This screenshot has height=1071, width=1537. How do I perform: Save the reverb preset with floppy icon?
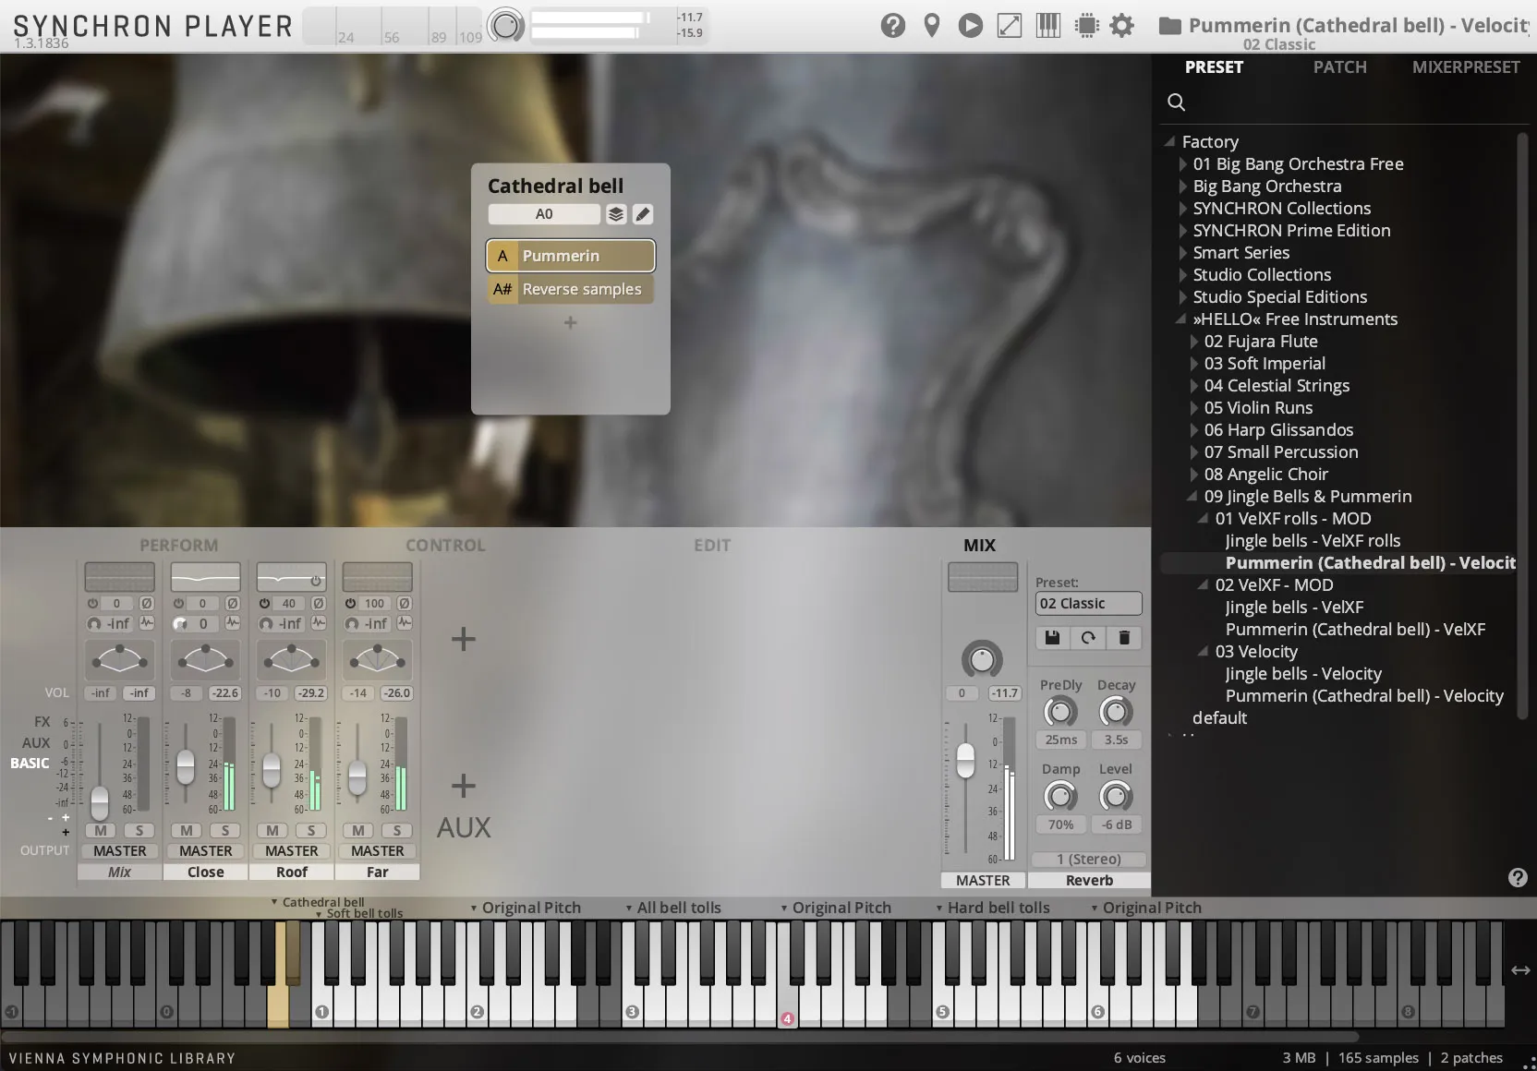point(1052,638)
